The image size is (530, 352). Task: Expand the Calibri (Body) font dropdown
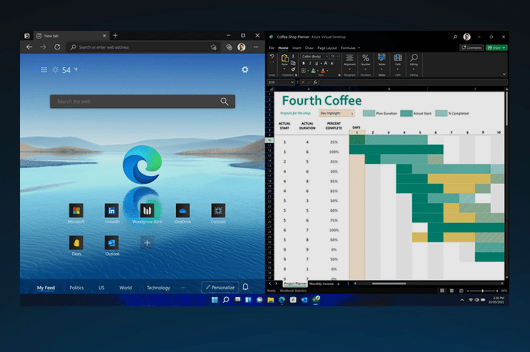click(326, 56)
